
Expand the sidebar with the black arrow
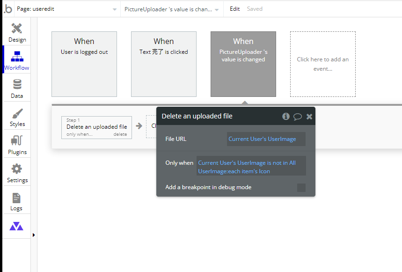[x=34, y=235]
